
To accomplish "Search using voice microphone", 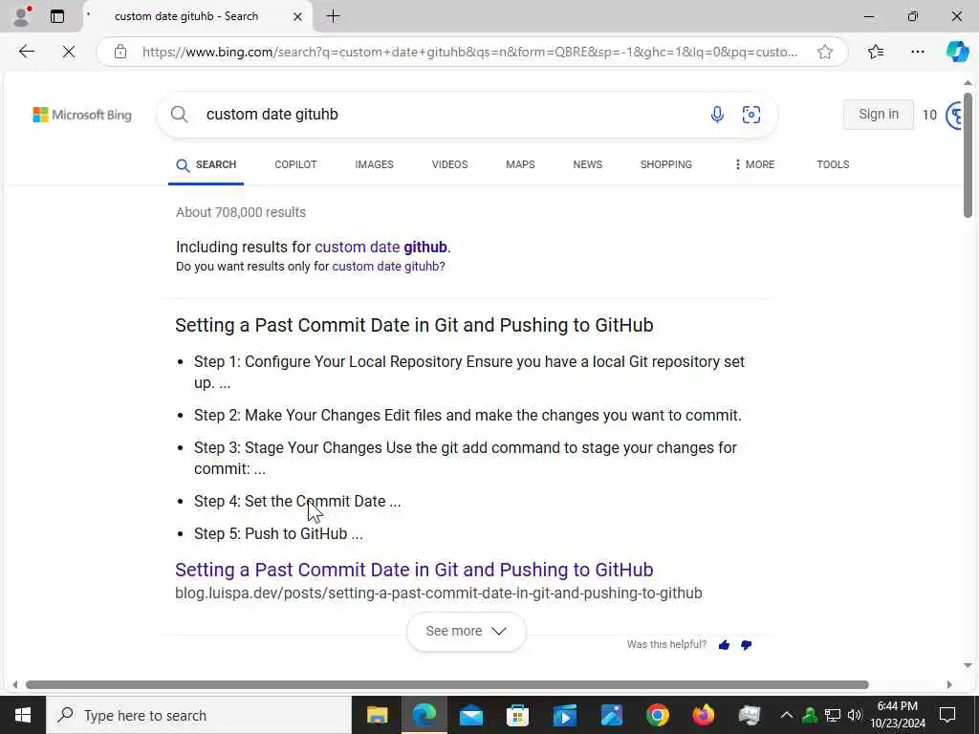I will point(717,115).
